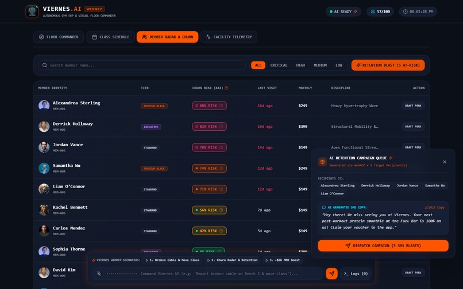
Task: Filter members by LOW risk
Action: pos(339,65)
